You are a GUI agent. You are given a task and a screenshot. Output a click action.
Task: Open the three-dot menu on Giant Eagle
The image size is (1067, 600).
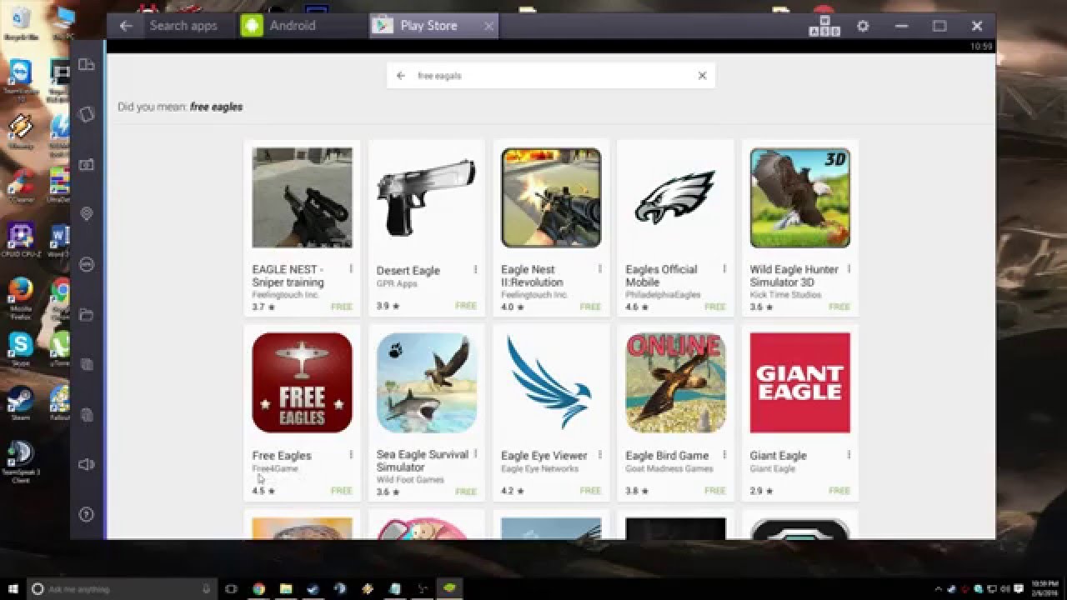(x=849, y=454)
